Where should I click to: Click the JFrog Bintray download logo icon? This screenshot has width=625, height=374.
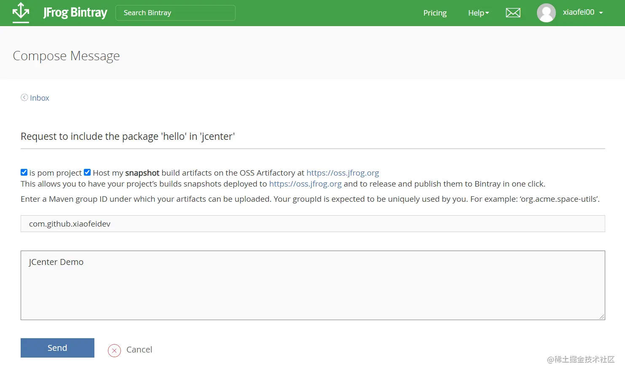pos(21,13)
